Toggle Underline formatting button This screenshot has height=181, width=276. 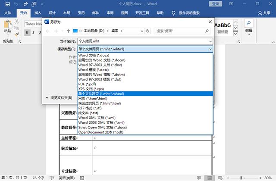[40, 32]
